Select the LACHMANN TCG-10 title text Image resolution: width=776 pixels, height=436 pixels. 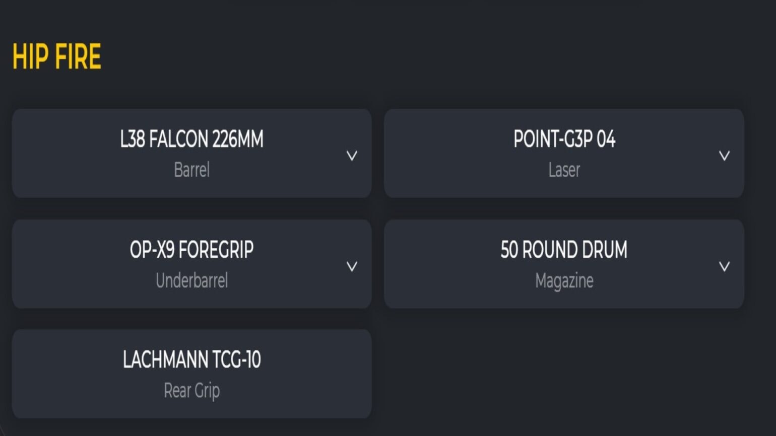(x=191, y=360)
